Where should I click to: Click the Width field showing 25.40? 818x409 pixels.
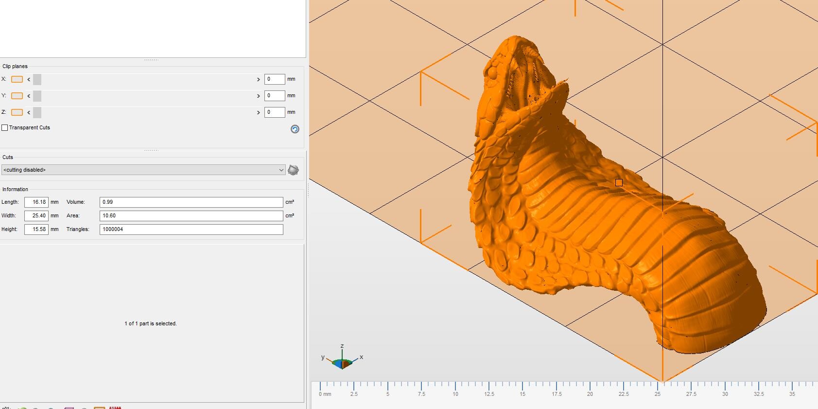click(x=36, y=215)
